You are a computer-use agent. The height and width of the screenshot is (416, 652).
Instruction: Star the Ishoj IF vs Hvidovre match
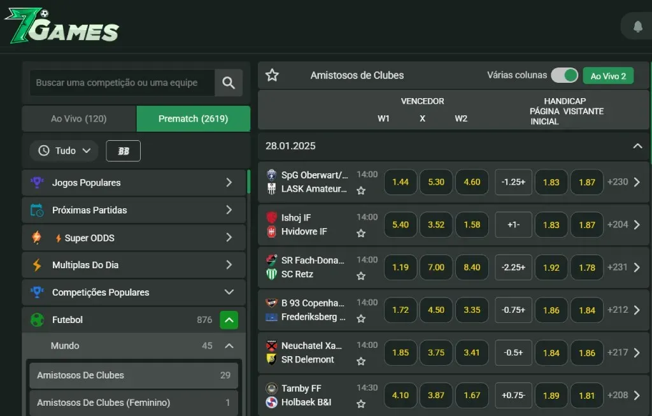[361, 233]
